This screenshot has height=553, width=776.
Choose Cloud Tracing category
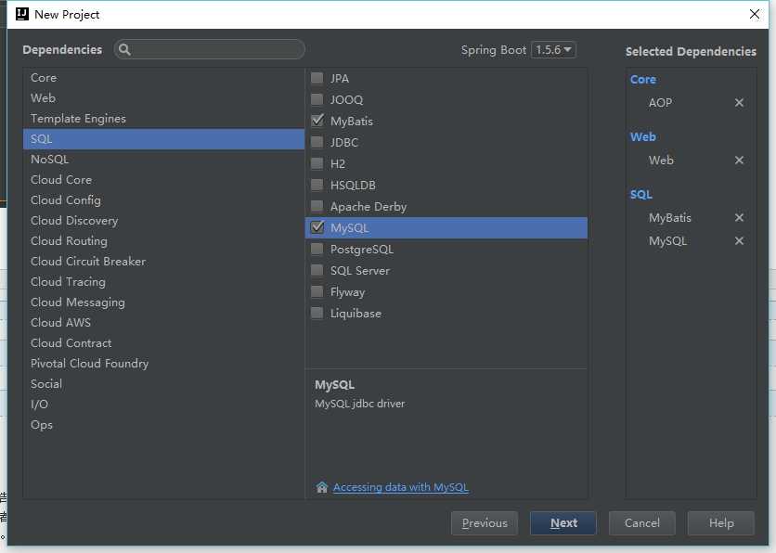(x=163, y=281)
